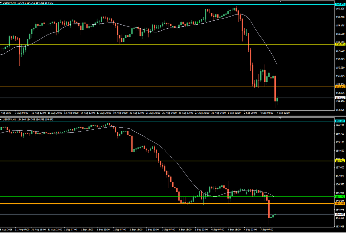This screenshot has width=346, height=233.
Task: Select the orange 155.343 price tag in H1 chart
Action: pyautogui.click(x=340, y=204)
